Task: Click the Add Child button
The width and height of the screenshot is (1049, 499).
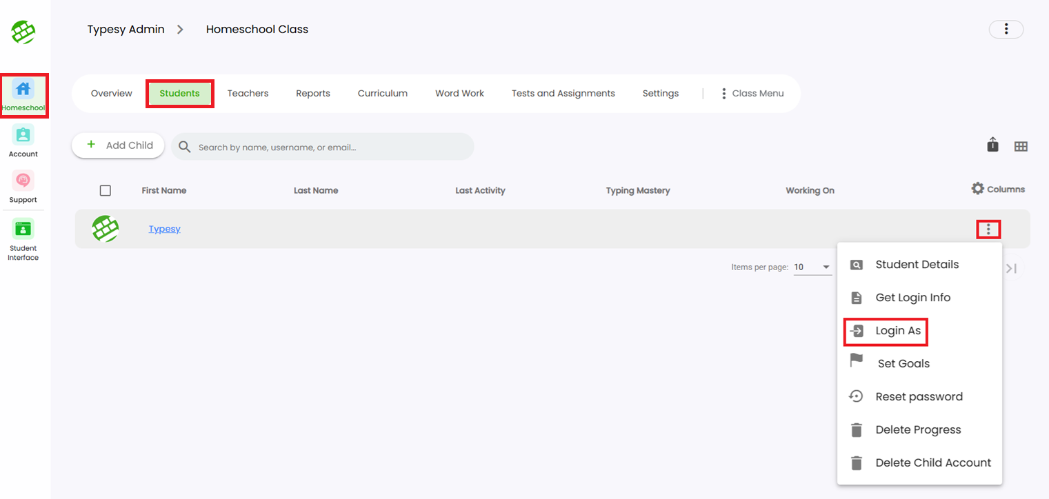Action: [x=118, y=145]
